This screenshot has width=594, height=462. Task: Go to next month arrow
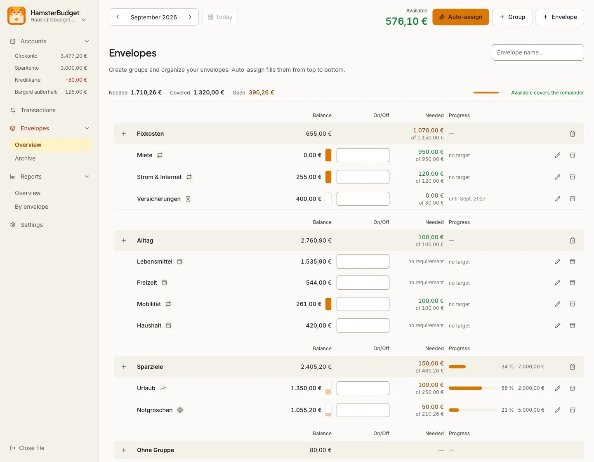(x=190, y=17)
